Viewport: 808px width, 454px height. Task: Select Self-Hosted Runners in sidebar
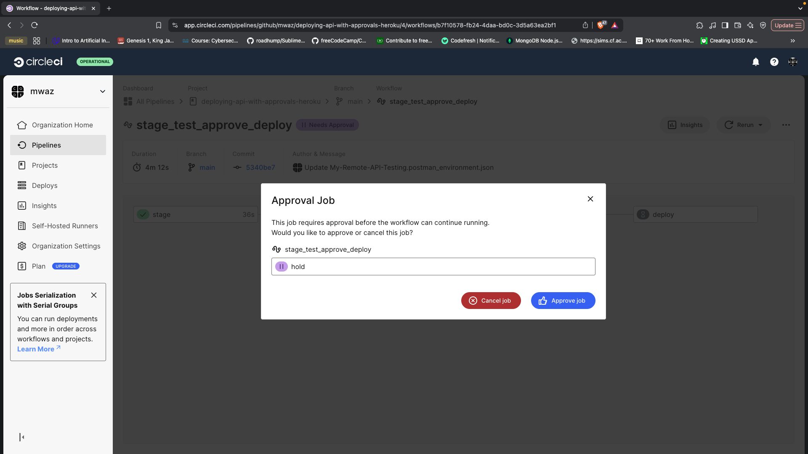coord(64,226)
